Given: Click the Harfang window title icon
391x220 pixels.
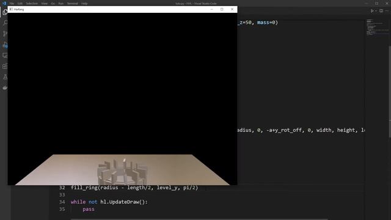Looking at the screenshot, I should pyautogui.click(x=11, y=9).
